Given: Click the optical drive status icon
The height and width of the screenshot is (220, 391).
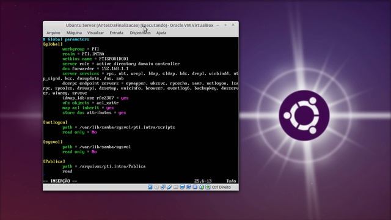Looking at the screenshot, I should 156,187.
